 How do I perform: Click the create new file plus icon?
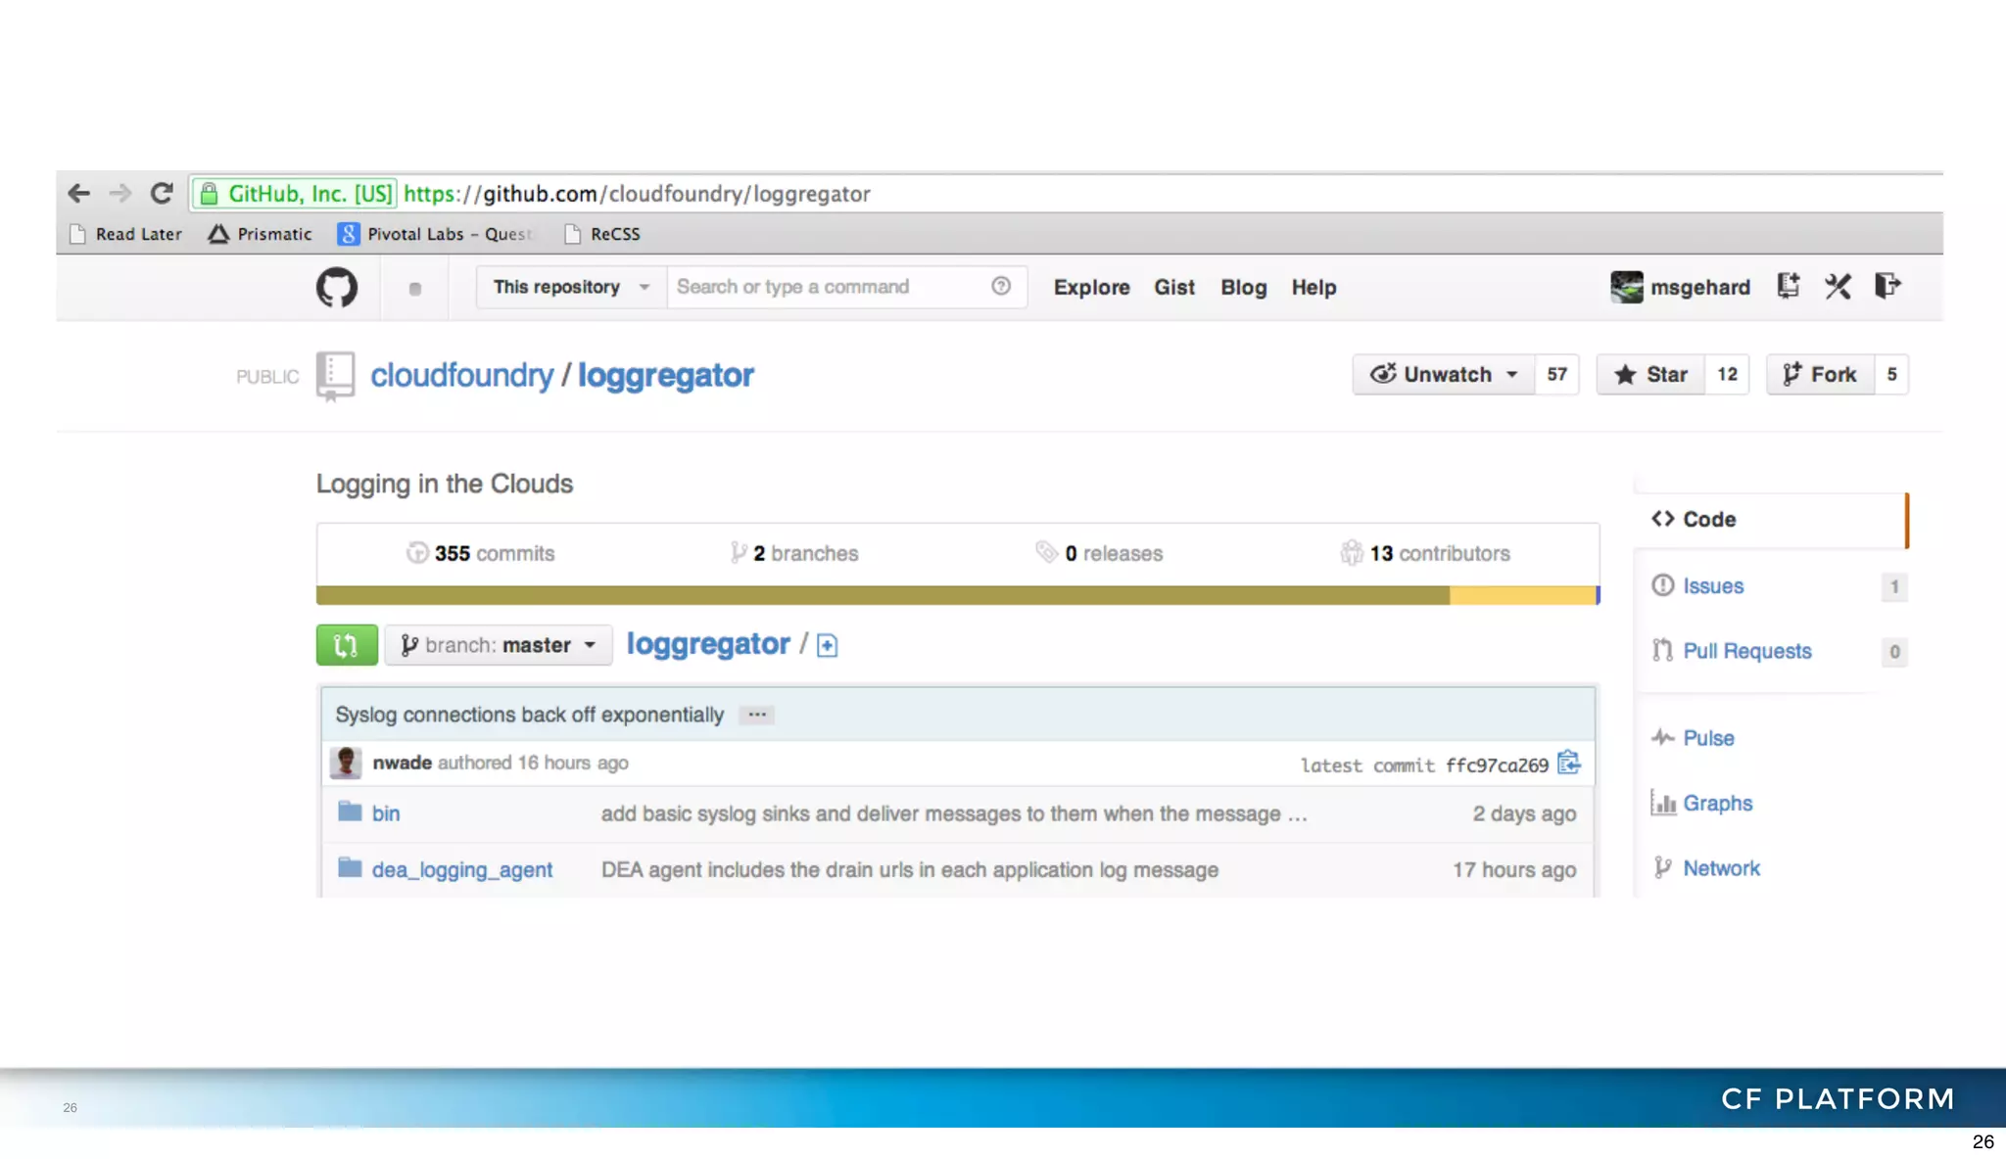point(827,645)
